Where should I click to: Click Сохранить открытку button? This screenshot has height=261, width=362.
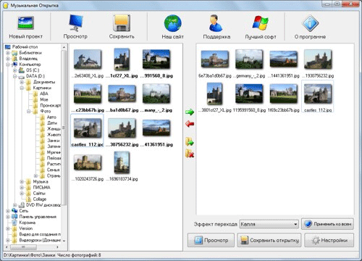pos(269,240)
